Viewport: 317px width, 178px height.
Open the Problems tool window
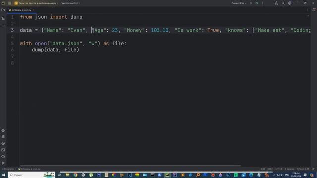(x=3, y=157)
